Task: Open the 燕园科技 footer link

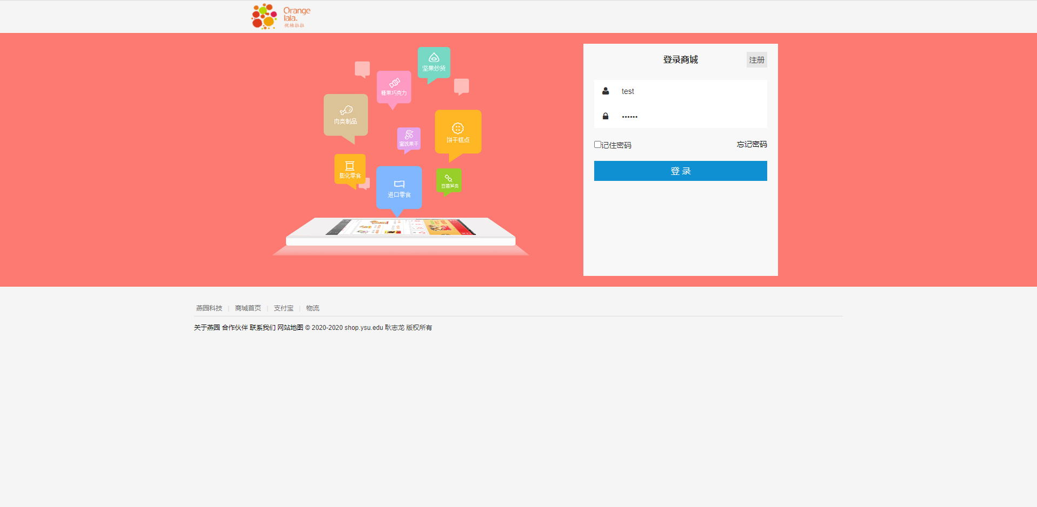Action: (209, 308)
